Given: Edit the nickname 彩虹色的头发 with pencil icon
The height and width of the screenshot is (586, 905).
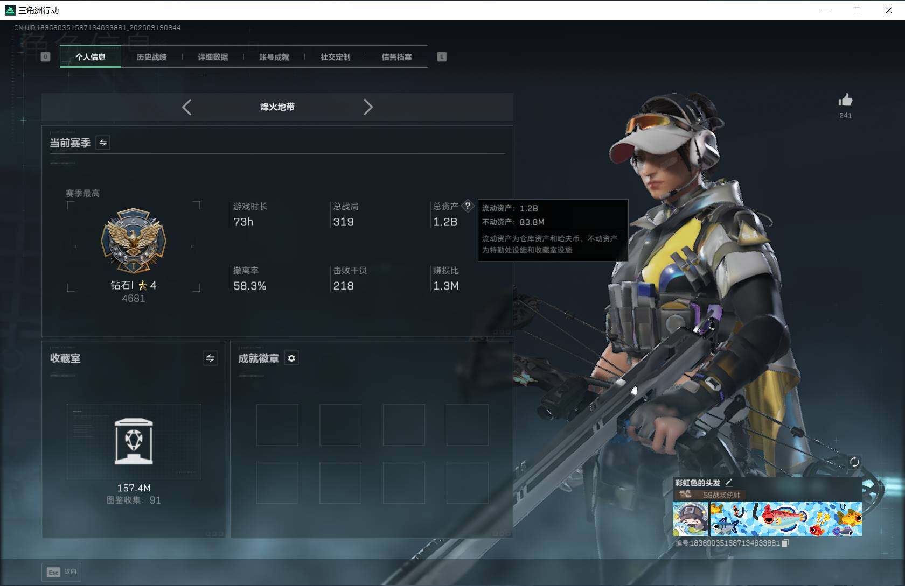Looking at the screenshot, I should point(729,483).
